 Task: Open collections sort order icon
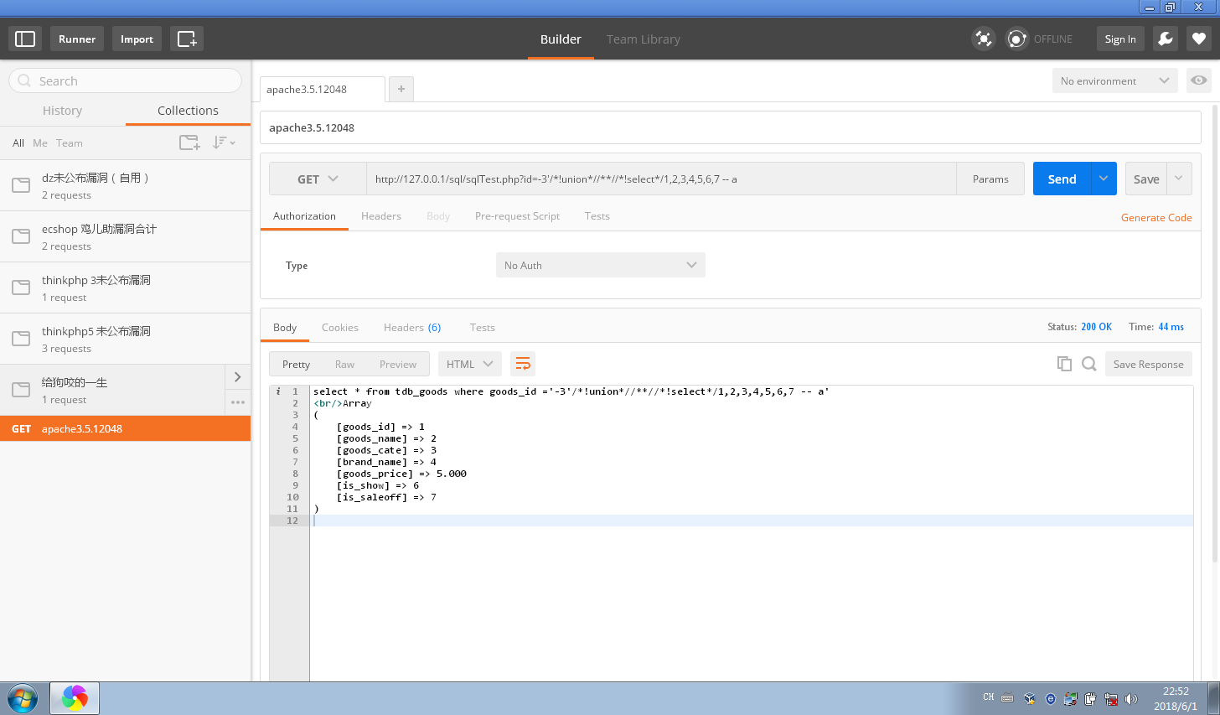tap(224, 142)
